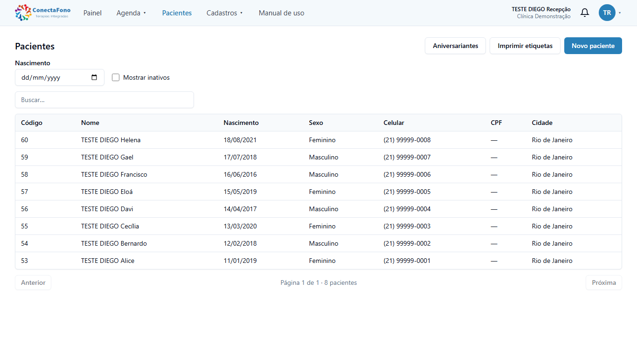The width and height of the screenshot is (637, 358).
Task: Expand the Cadastros dropdown menu
Action: click(x=225, y=13)
